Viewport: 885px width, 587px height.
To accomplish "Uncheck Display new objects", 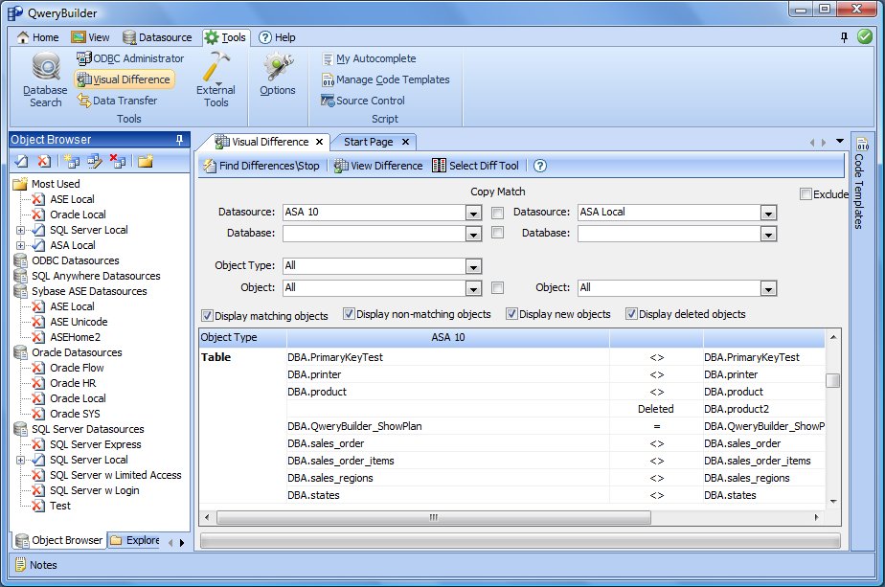I will pyautogui.click(x=511, y=314).
